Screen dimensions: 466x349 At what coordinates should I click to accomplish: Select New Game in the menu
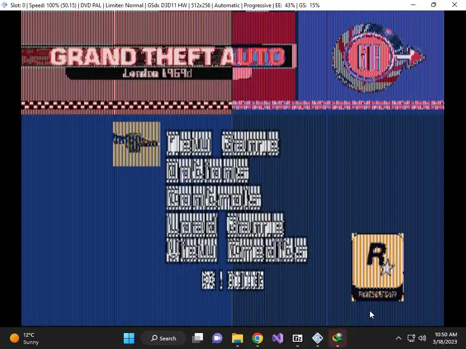pyautogui.click(x=223, y=144)
